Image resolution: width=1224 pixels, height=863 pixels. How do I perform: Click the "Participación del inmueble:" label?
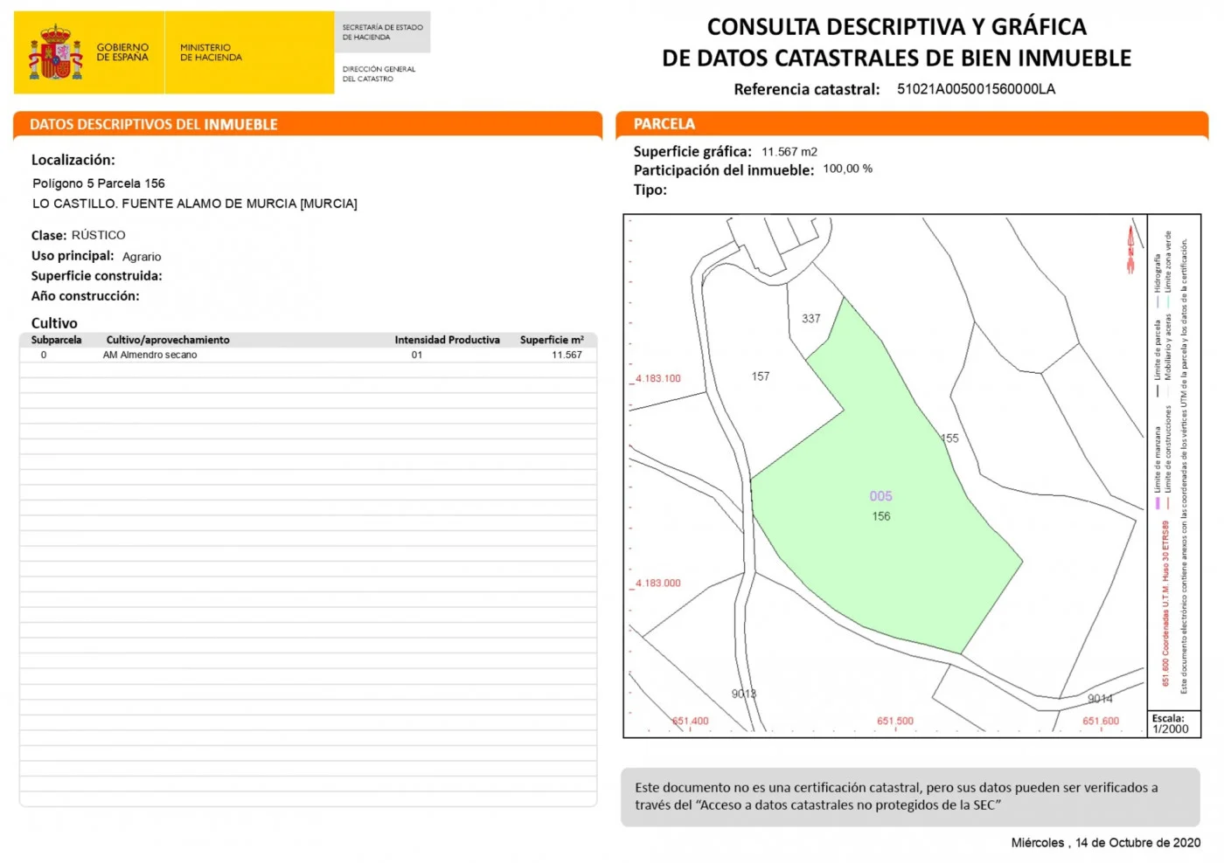724,170
